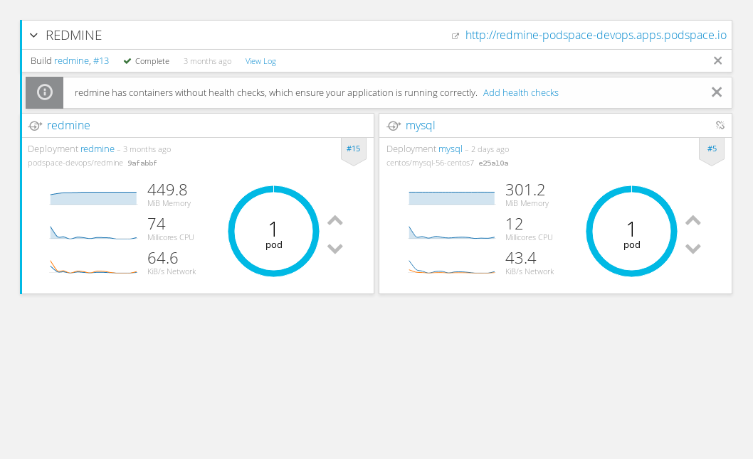753x459 pixels.
Task: Click mysql CPU usage sparkline
Action: coord(452,232)
